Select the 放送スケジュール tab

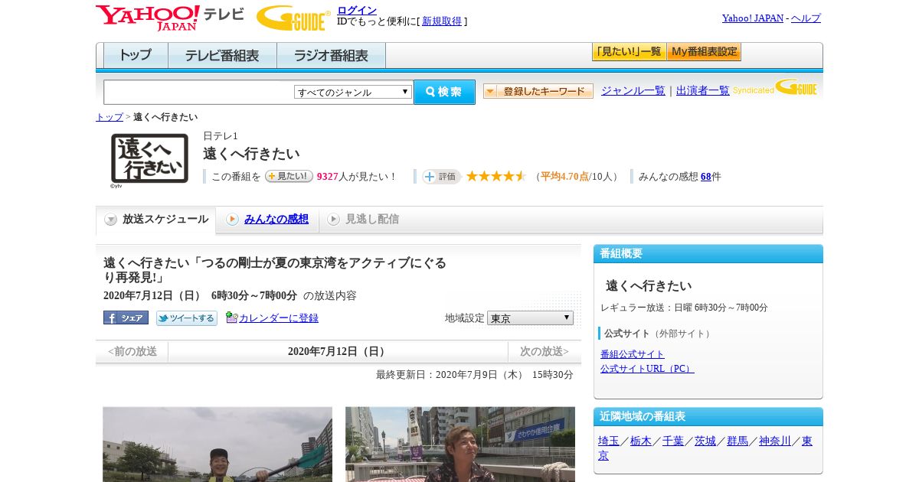(x=155, y=220)
